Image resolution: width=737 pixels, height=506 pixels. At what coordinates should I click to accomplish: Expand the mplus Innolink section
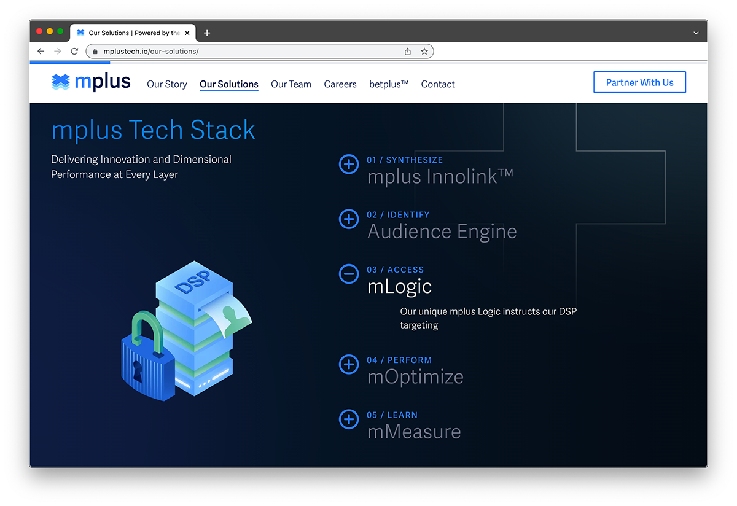349,165
